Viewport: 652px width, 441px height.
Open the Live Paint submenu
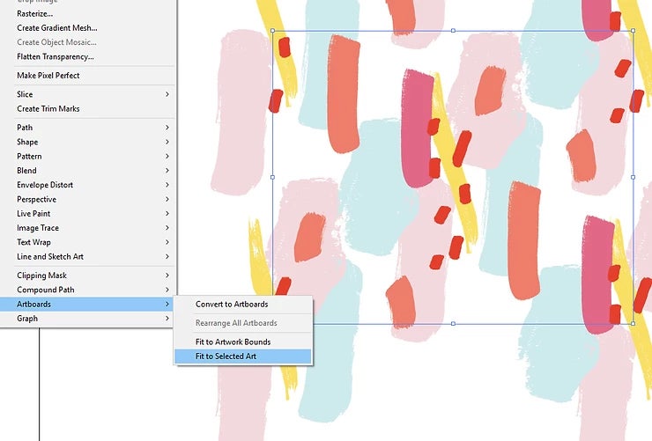pos(88,213)
